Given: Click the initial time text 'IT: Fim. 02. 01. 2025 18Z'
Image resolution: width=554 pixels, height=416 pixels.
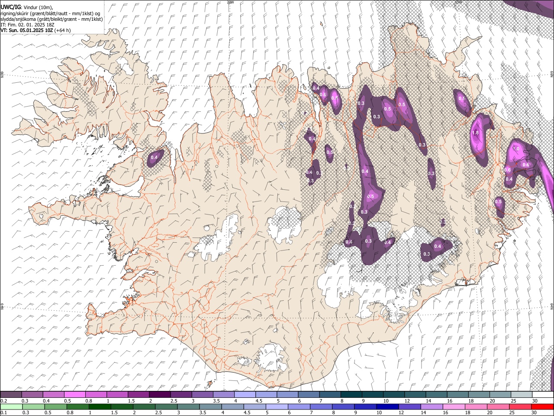Looking at the screenshot, I should (x=27, y=25).
